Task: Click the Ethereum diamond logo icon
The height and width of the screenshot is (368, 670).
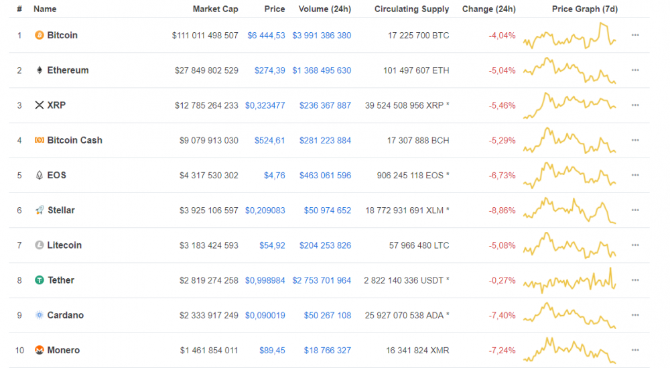Action: click(39, 70)
